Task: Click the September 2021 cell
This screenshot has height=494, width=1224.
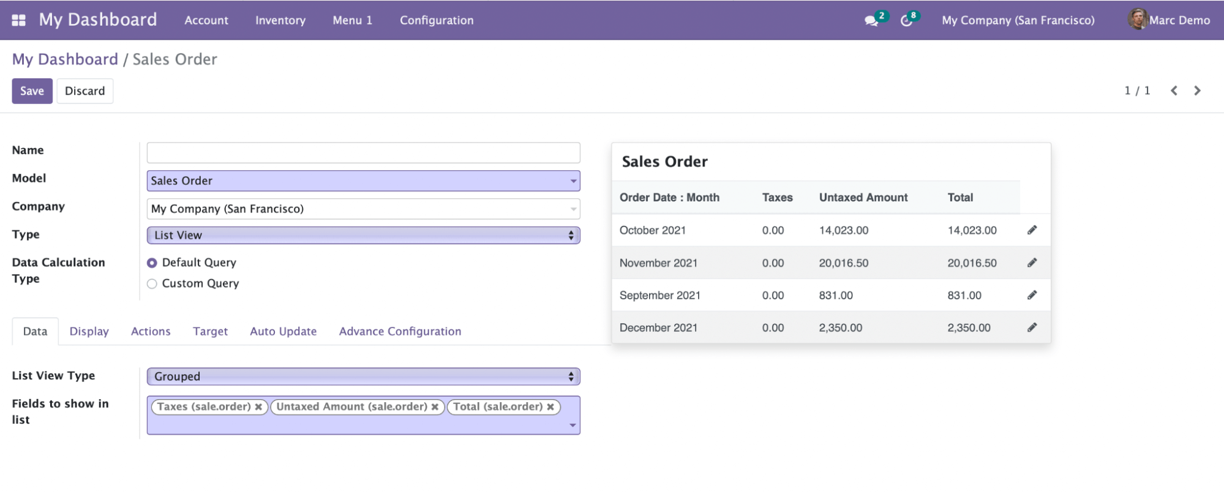Action: pos(660,295)
